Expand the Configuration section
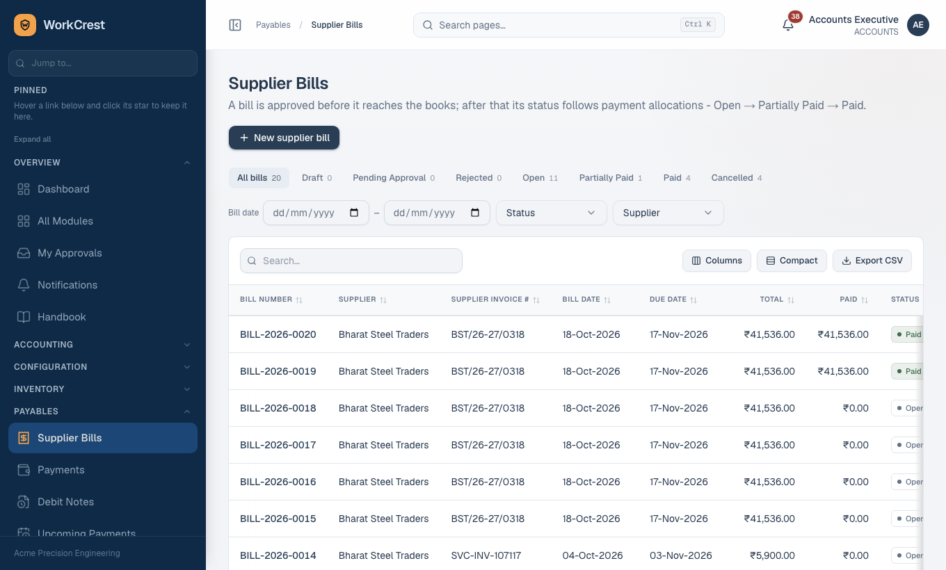Screen dimensions: 946x570 point(186,367)
